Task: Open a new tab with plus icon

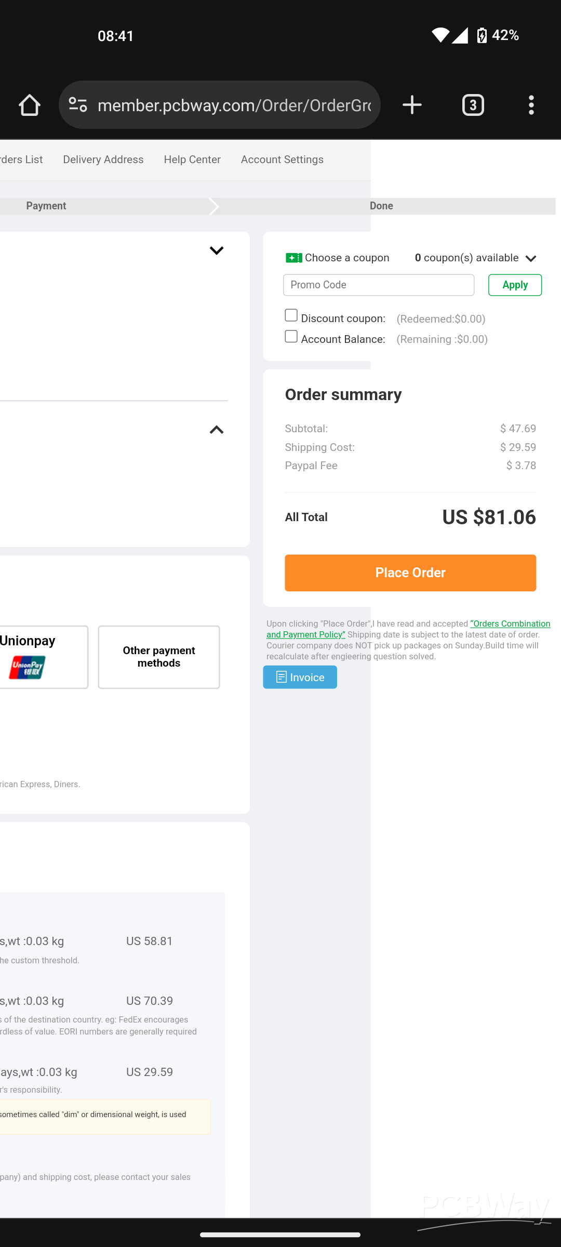Action: click(x=412, y=105)
